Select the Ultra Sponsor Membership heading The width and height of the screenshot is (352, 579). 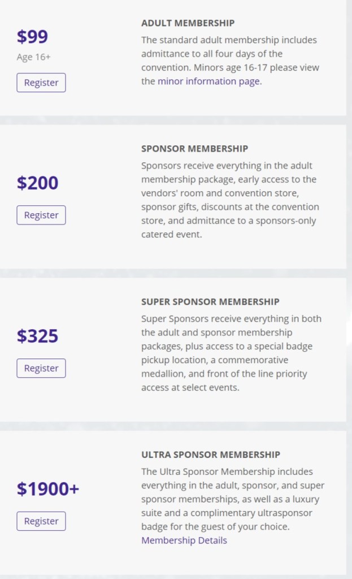click(x=211, y=455)
